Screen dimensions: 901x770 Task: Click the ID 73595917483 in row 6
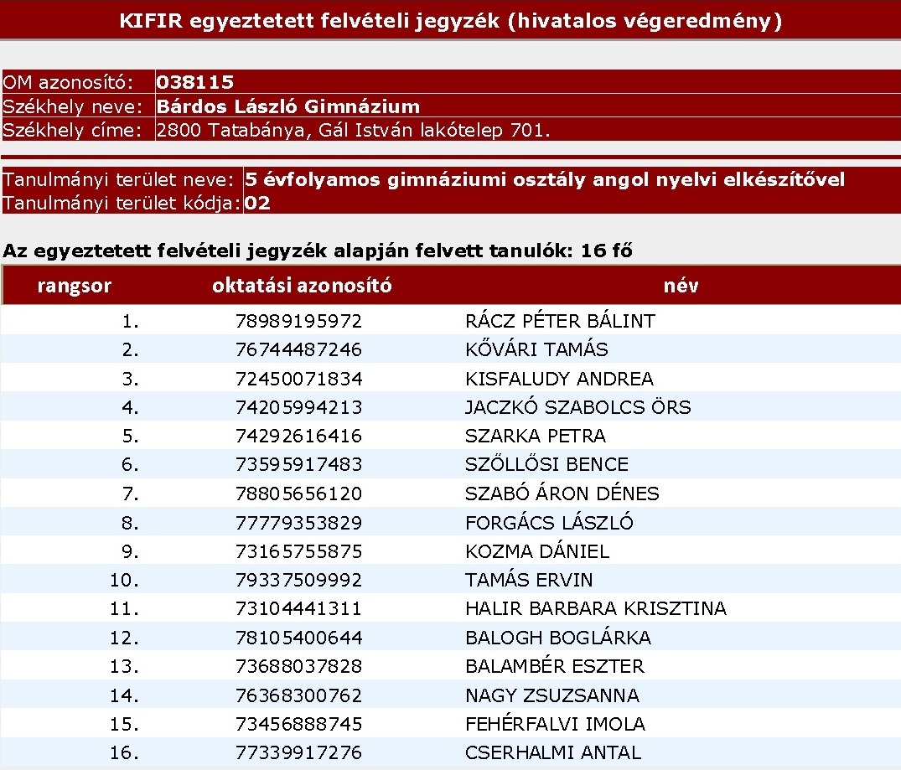(x=298, y=464)
